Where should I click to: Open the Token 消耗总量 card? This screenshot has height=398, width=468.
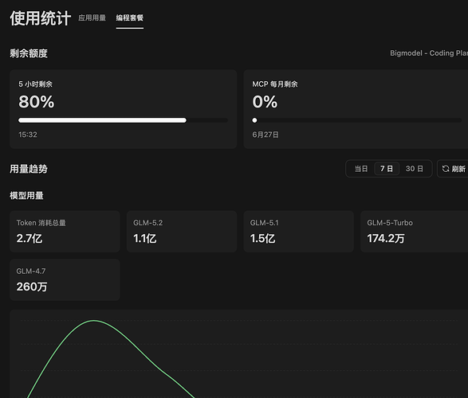[x=65, y=232]
